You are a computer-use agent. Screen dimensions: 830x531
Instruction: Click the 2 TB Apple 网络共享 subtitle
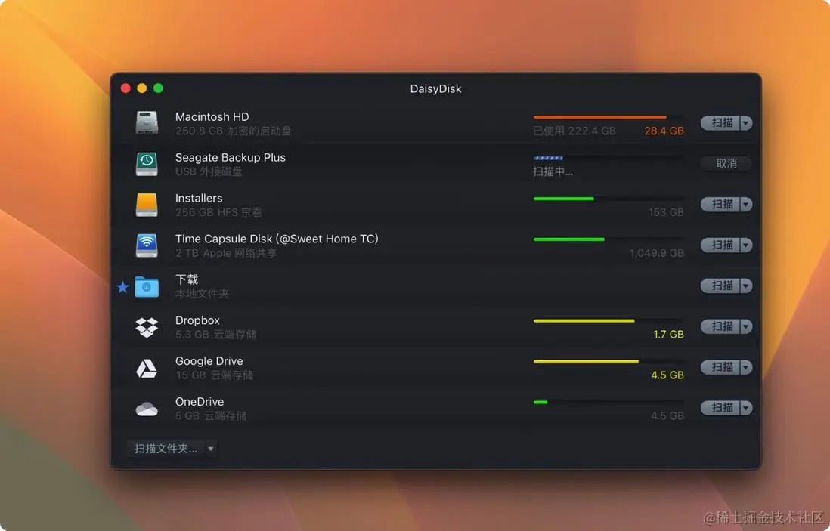click(x=226, y=253)
